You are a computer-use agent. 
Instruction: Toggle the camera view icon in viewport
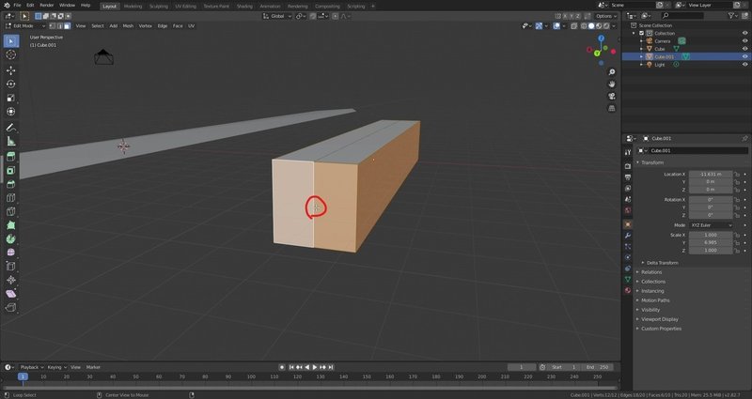click(x=612, y=97)
